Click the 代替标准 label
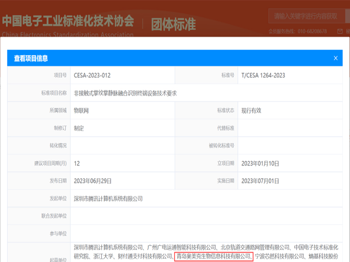 click(x=226, y=128)
